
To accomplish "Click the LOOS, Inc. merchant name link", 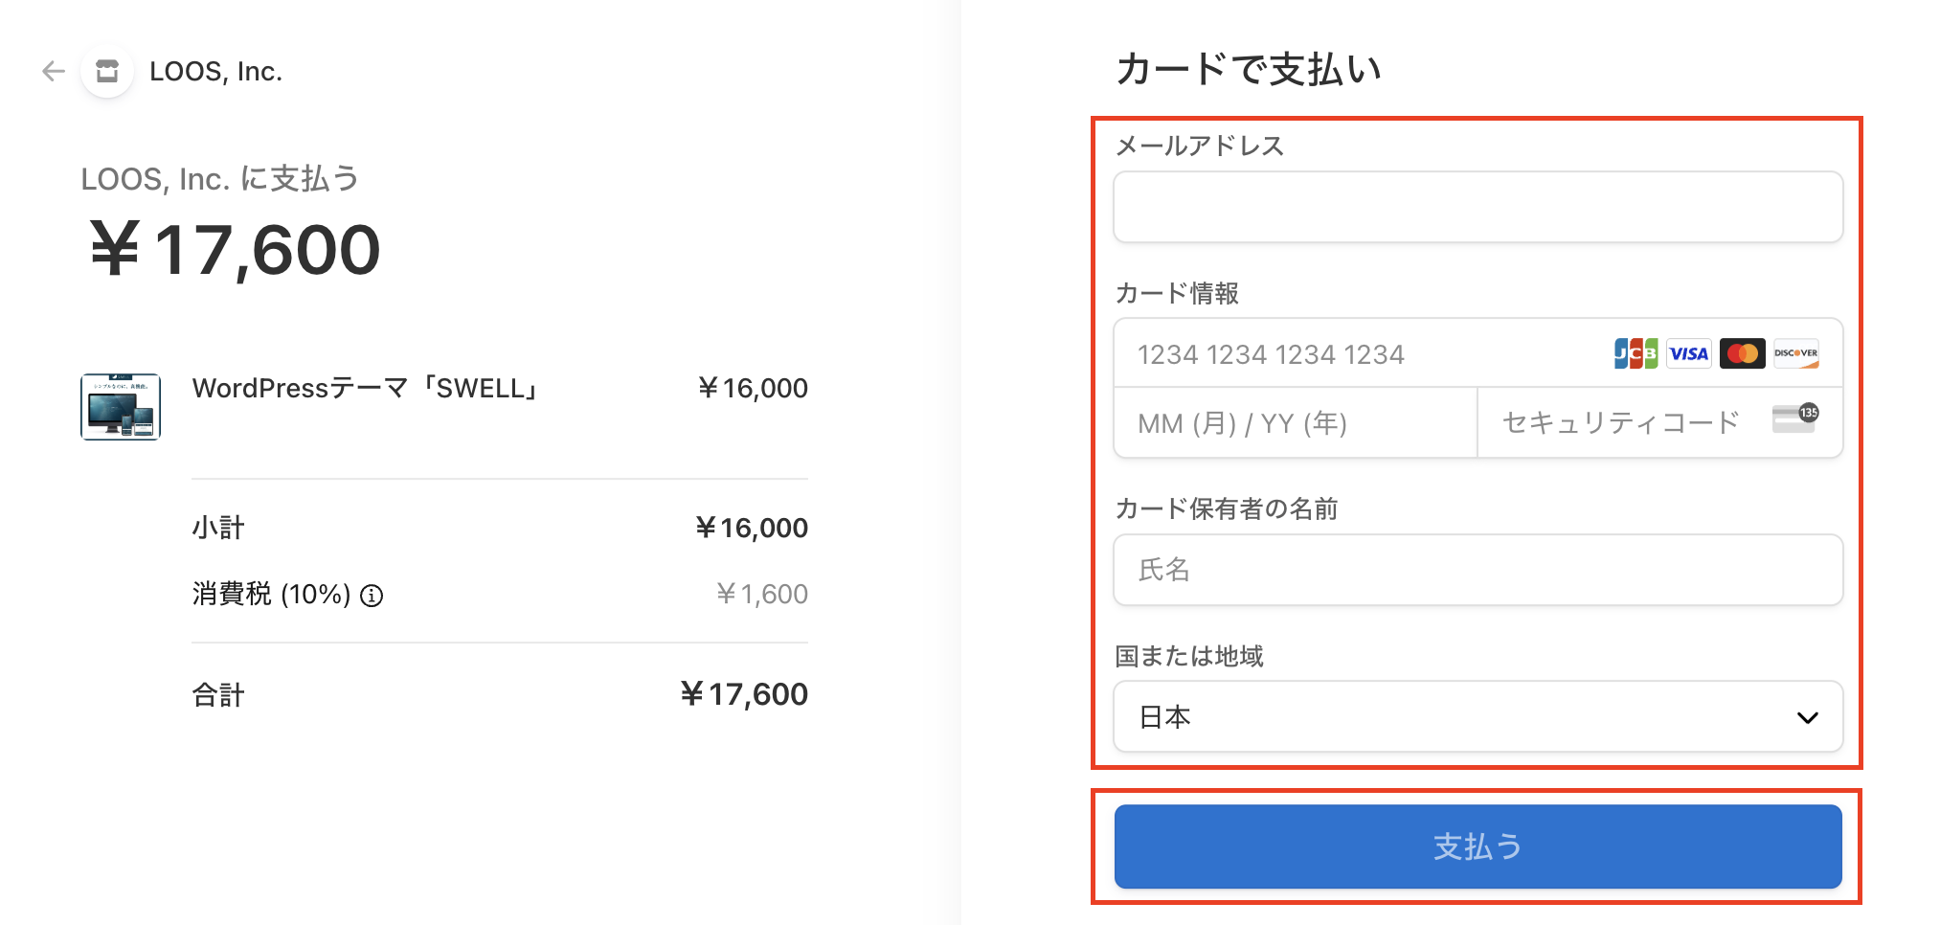I will pyautogui.click(x=216, y=72).
